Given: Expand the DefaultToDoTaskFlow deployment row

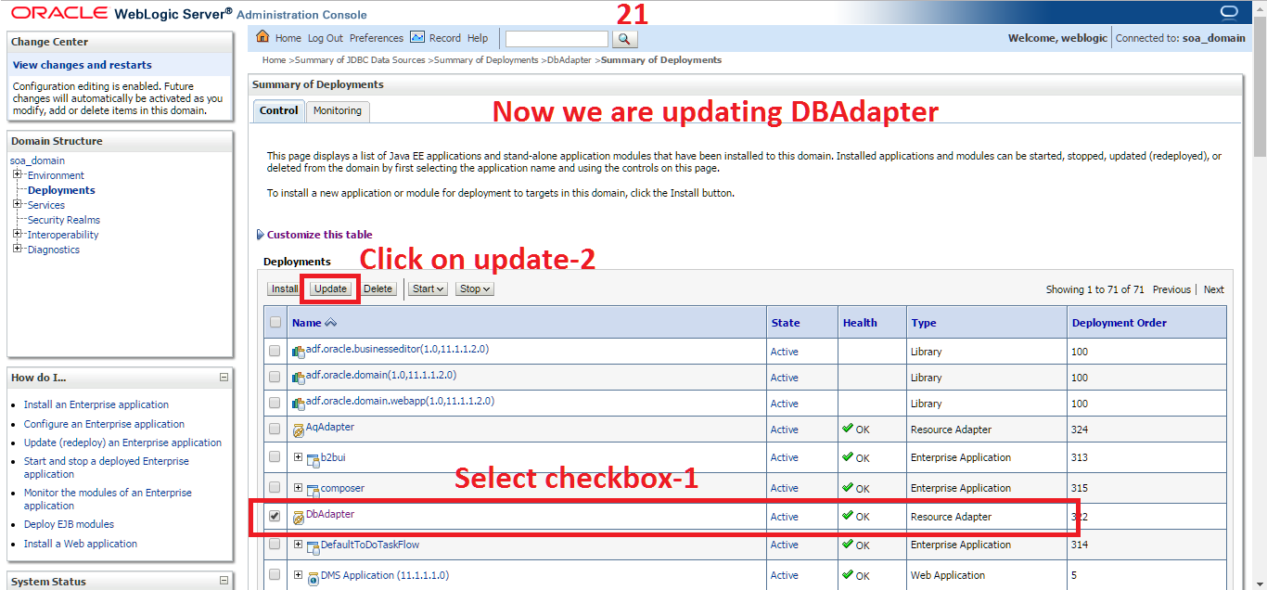Looking at the screenshot, I should click(x=299, y=545).
